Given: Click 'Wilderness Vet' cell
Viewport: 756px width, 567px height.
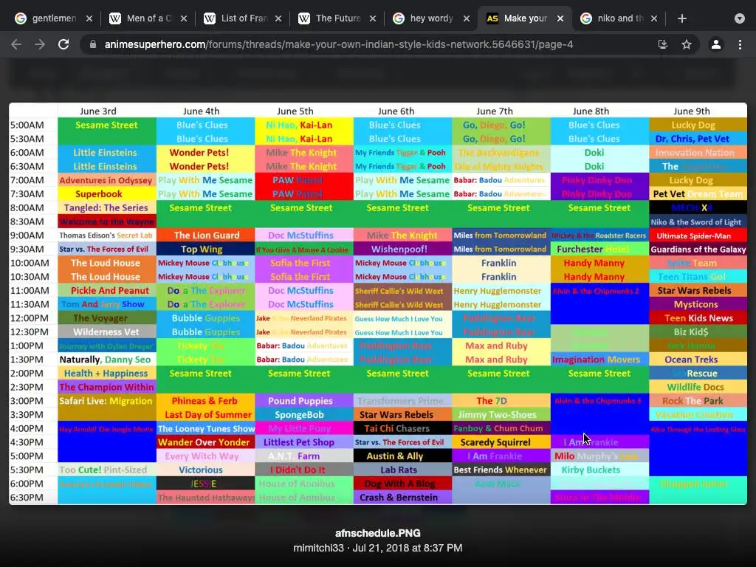Looking at the screenshot, I should [x=107, y=332].
